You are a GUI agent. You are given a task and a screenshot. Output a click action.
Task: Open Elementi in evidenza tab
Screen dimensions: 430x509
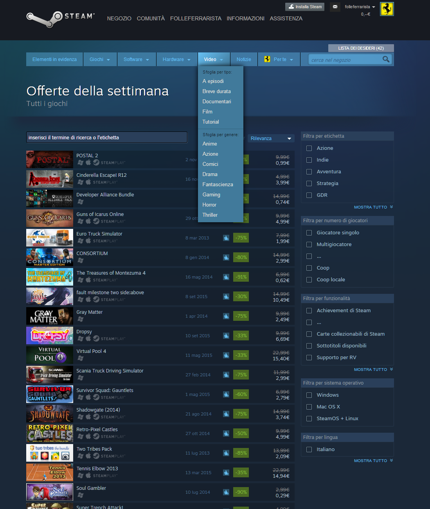click(x=54, y=59)
